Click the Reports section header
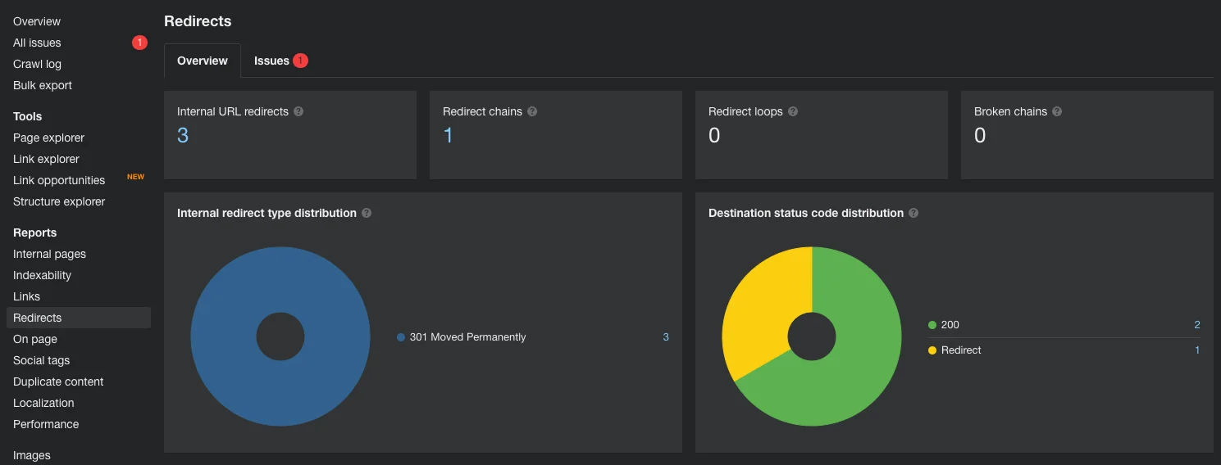This screenshot has height=465, width=1221. click(35, 232)
